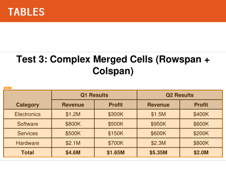Viewport: 226px width, 191px height.
Task: Click the small orange TABLES tag above the table
Action: click(8, 88)
